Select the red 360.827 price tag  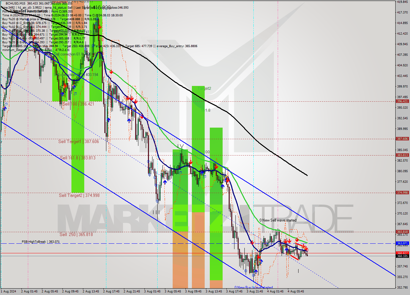click(x=402, y=253)
